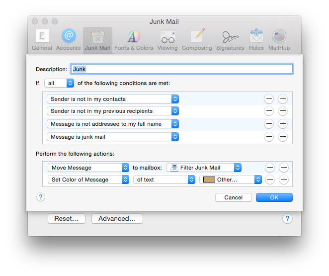This screenshot has height=276, width=329.
Task: Remove the Move Message action
Action: pos(270,168)
